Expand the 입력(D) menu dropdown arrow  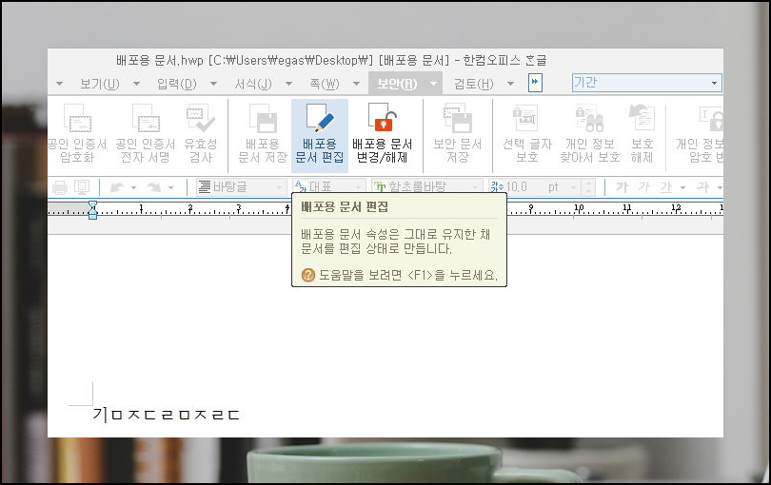click(214, 84)
